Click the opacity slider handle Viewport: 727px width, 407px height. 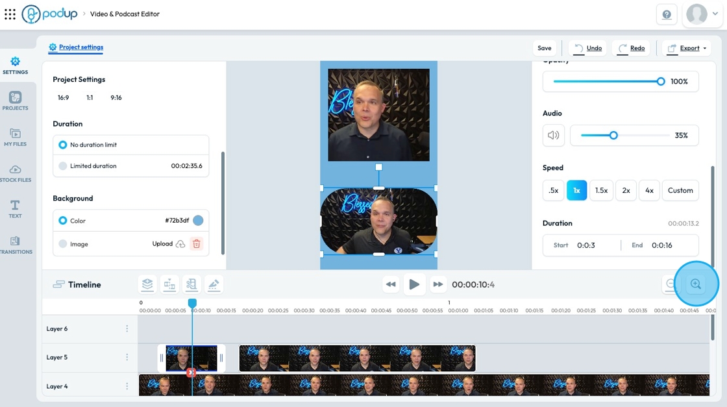tap(661, 82)
